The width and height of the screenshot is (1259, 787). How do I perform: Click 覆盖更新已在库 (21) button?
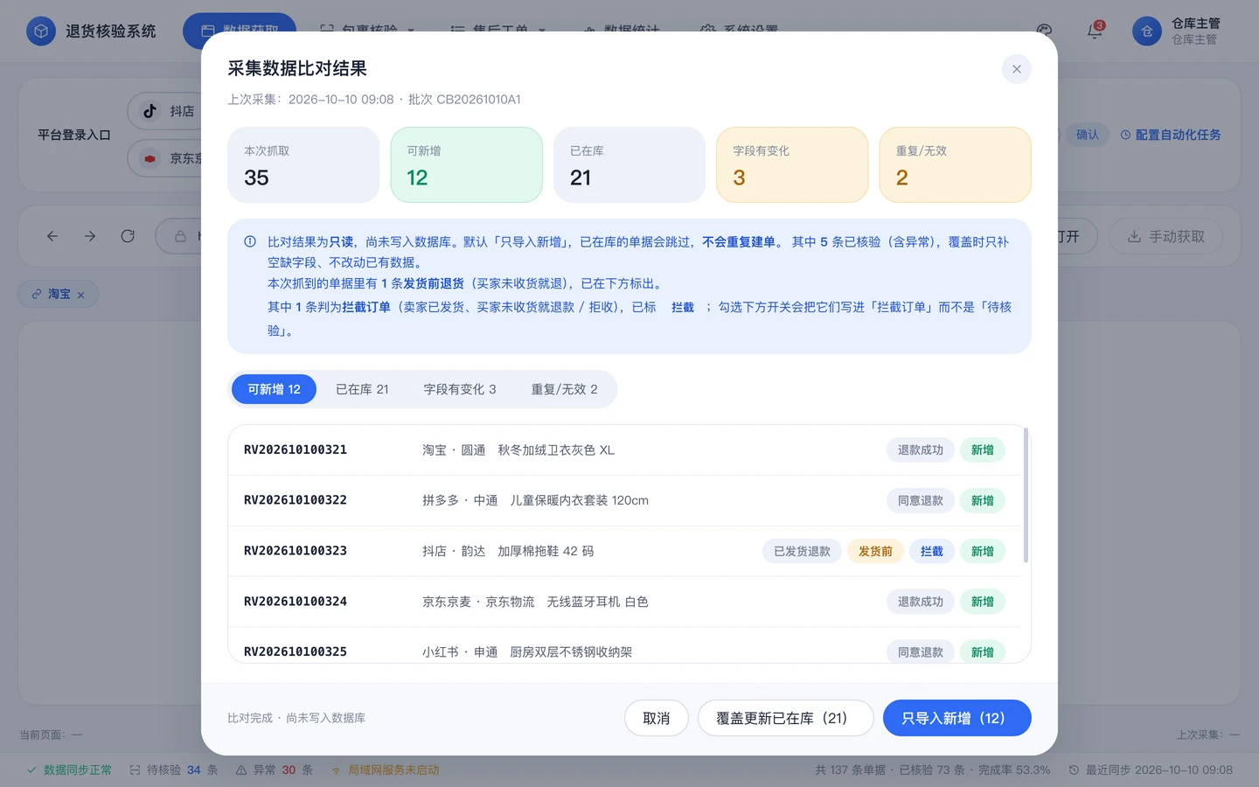tap(786, 718)
